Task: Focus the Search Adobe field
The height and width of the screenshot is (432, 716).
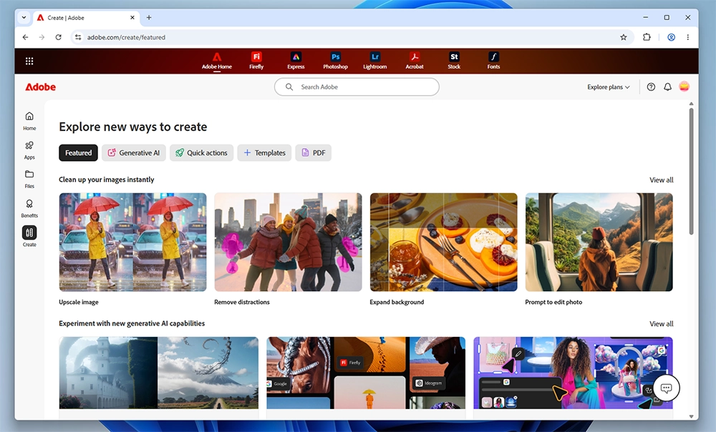Action: [357, 87]
